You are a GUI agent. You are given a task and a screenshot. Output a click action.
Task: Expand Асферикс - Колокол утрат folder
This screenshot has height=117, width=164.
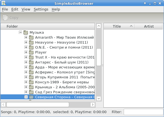click(26, 72)
